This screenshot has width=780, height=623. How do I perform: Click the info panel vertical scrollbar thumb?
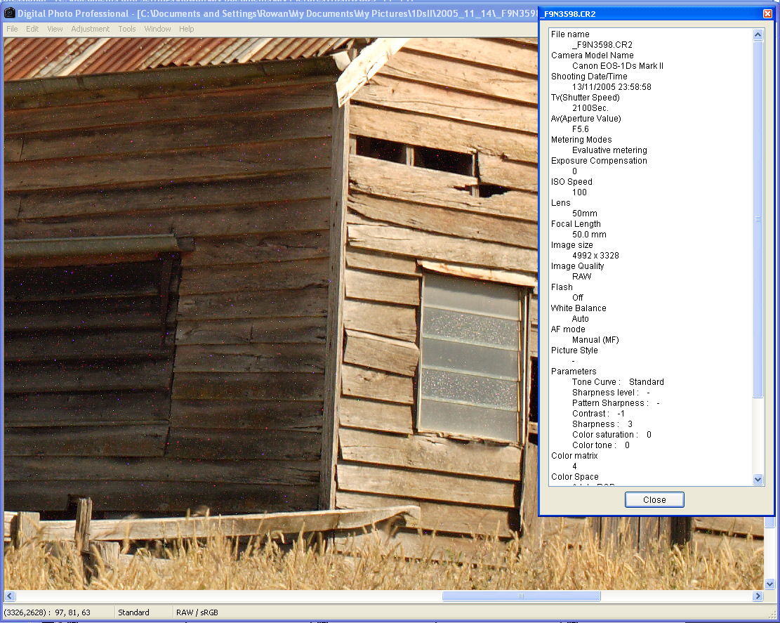pos(758,219)
